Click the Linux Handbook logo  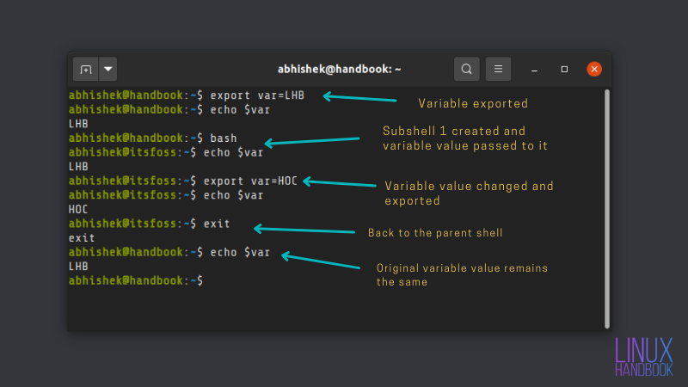tap(643, 357)
